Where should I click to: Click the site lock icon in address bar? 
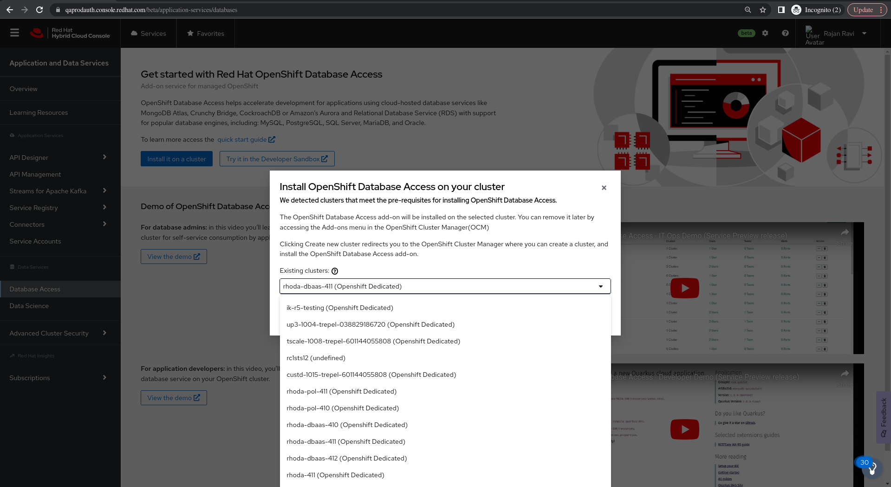pyautogui.click(x=58, y=10)
